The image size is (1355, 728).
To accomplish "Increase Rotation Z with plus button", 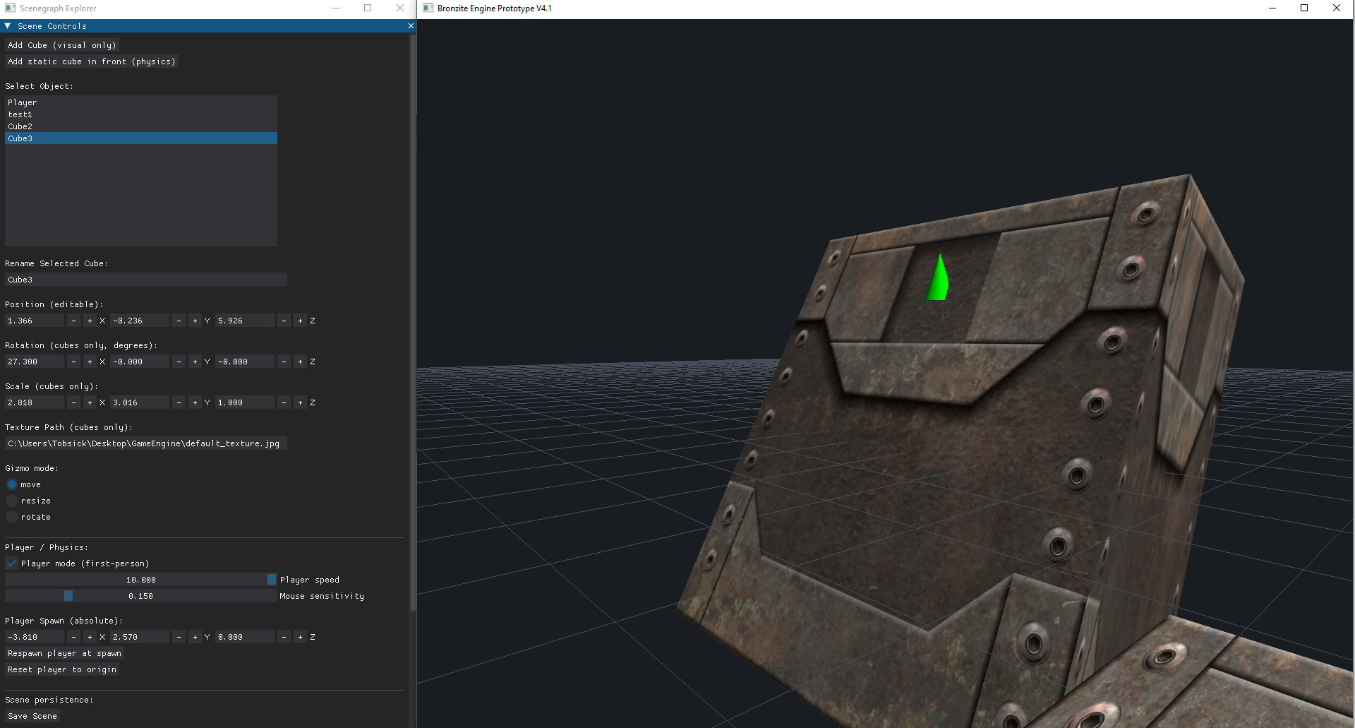I will tap(300, 362).
